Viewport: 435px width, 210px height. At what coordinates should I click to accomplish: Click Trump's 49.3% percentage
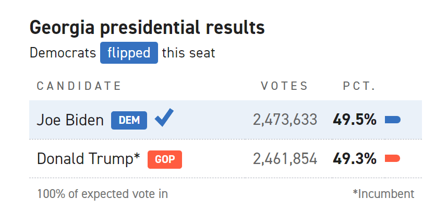pos(355,159)
